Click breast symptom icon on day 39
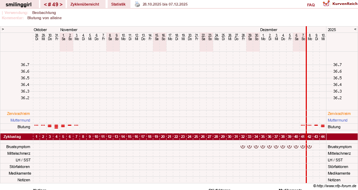The width and height of the screenshot is (358, 190). coord(289,147)
